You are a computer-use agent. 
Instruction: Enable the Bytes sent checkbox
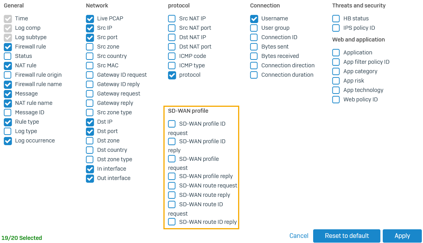(254, 47)
